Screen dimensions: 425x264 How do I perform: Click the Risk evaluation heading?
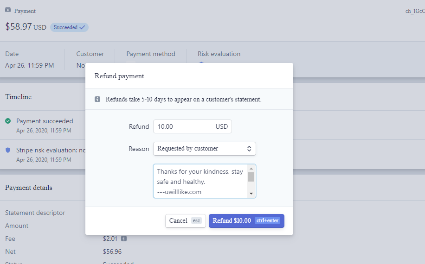219,54
